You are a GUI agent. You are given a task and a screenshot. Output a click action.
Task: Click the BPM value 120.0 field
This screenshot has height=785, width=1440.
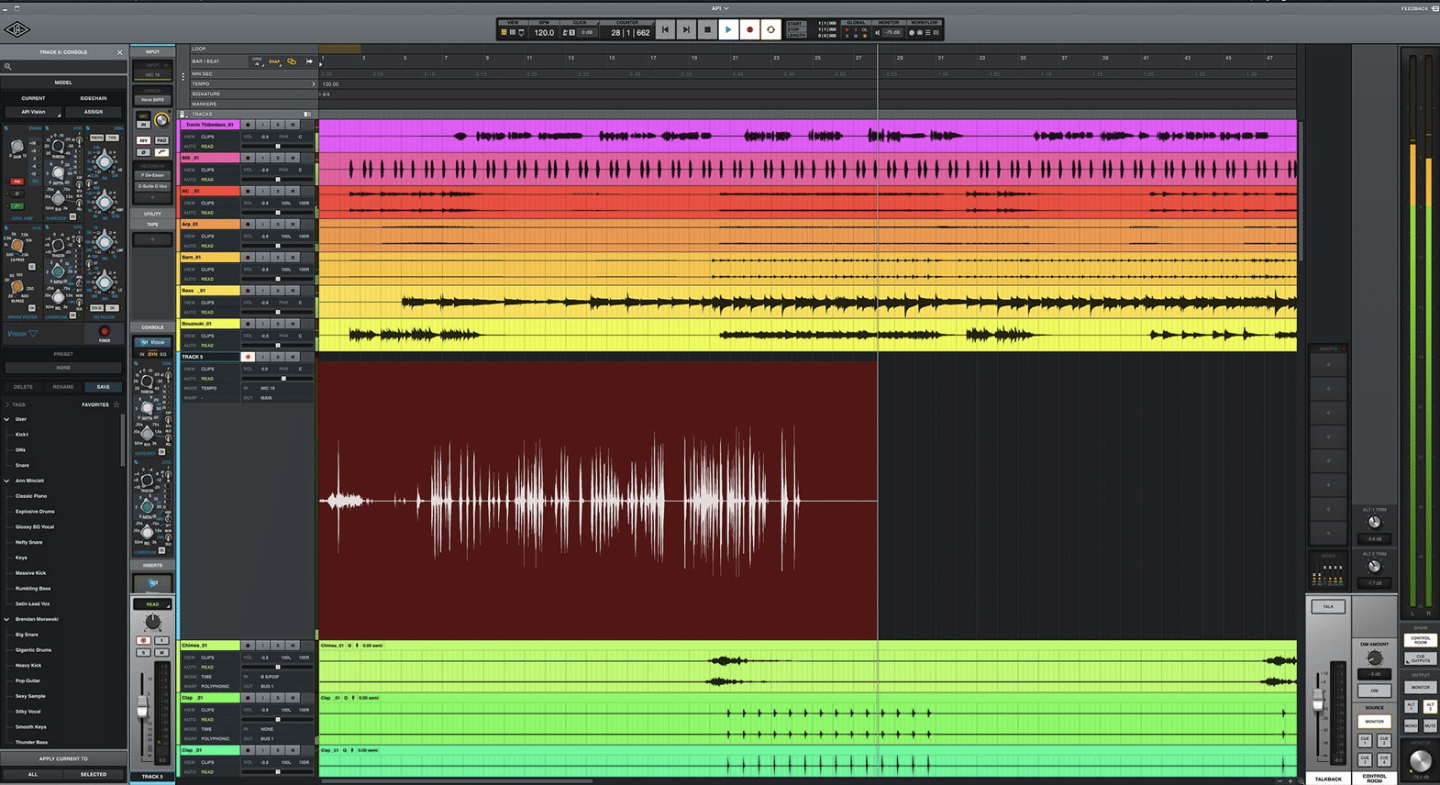(544, 32)
